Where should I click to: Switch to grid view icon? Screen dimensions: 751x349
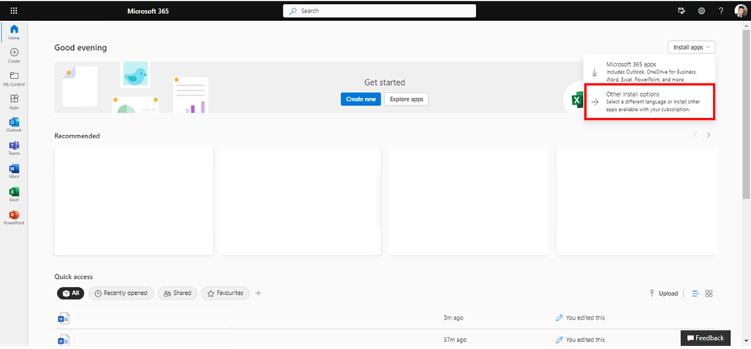pyautogui.click(x=709, y=293)
